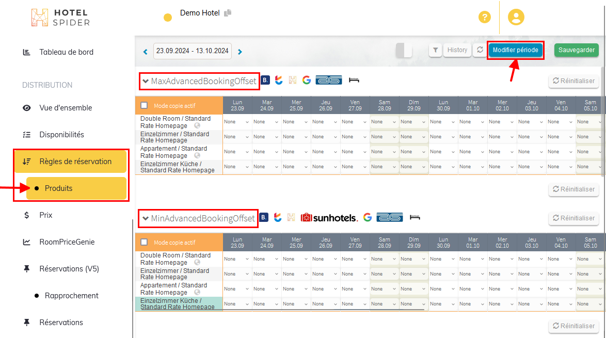This screenshot has height=338, width=606.
Task: Click the Booking.com icon beside MaxAdvancedBookingOffset
Action: pos(265,80)
